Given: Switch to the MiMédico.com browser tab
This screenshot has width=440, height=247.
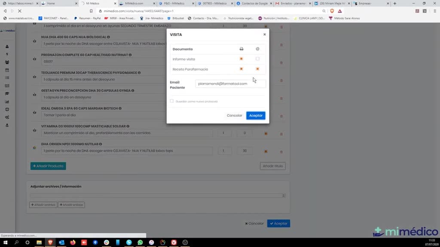Looking at the screenshot, I should (137, 3).
